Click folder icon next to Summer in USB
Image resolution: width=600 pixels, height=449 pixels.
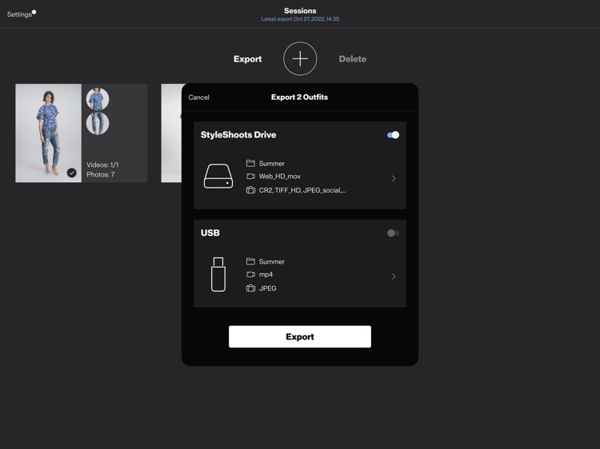coord(250,261)
